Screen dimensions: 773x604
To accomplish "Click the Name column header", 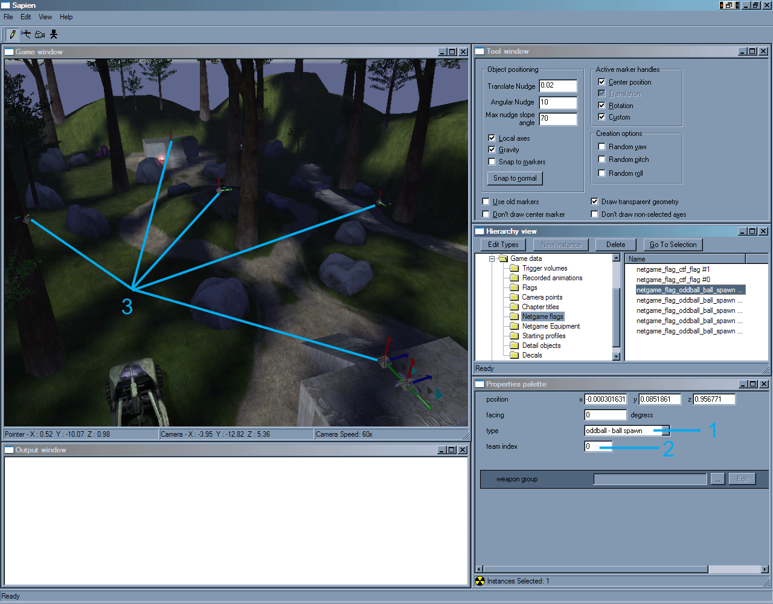I will tap(685, 259).
